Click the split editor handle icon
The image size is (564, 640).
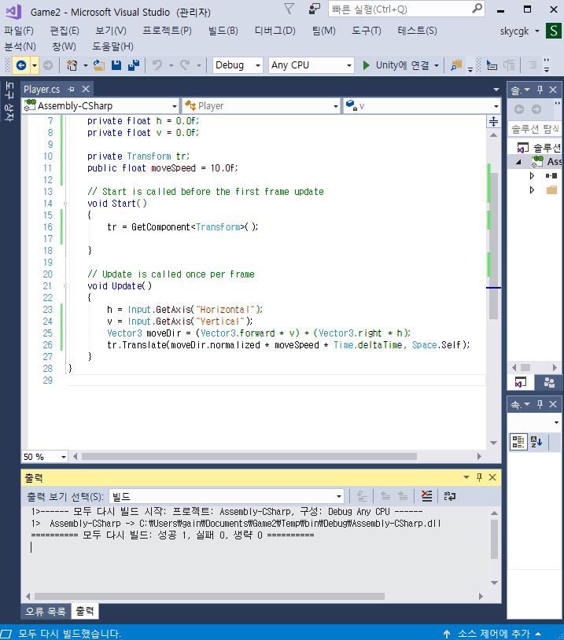tap(493, 121)
